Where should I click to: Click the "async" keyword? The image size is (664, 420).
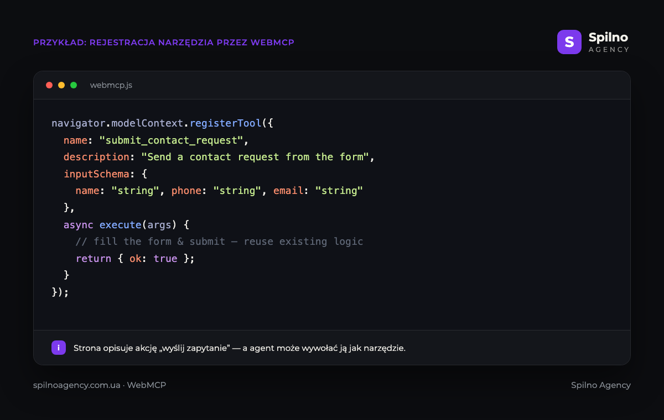[x=79, y=225]
